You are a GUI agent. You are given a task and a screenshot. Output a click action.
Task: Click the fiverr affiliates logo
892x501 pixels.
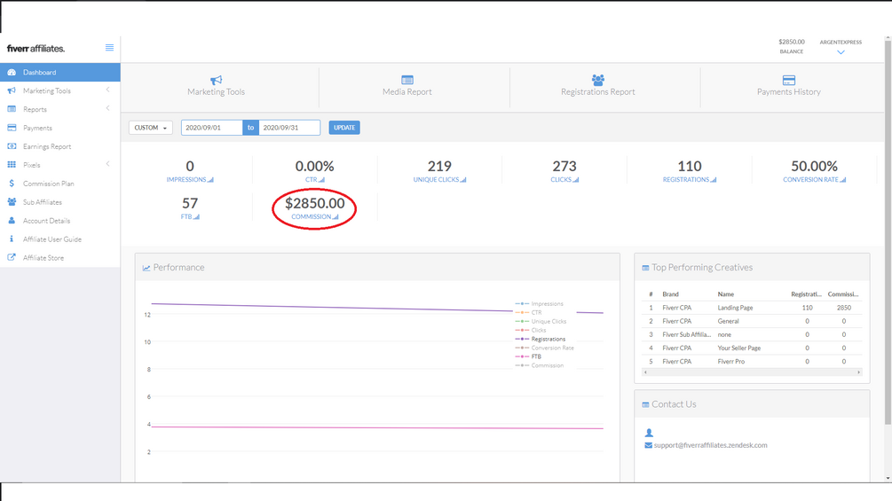coord(36,48)
